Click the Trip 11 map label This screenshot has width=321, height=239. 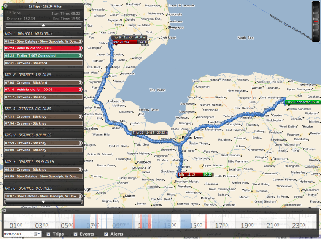click(150, 133)
